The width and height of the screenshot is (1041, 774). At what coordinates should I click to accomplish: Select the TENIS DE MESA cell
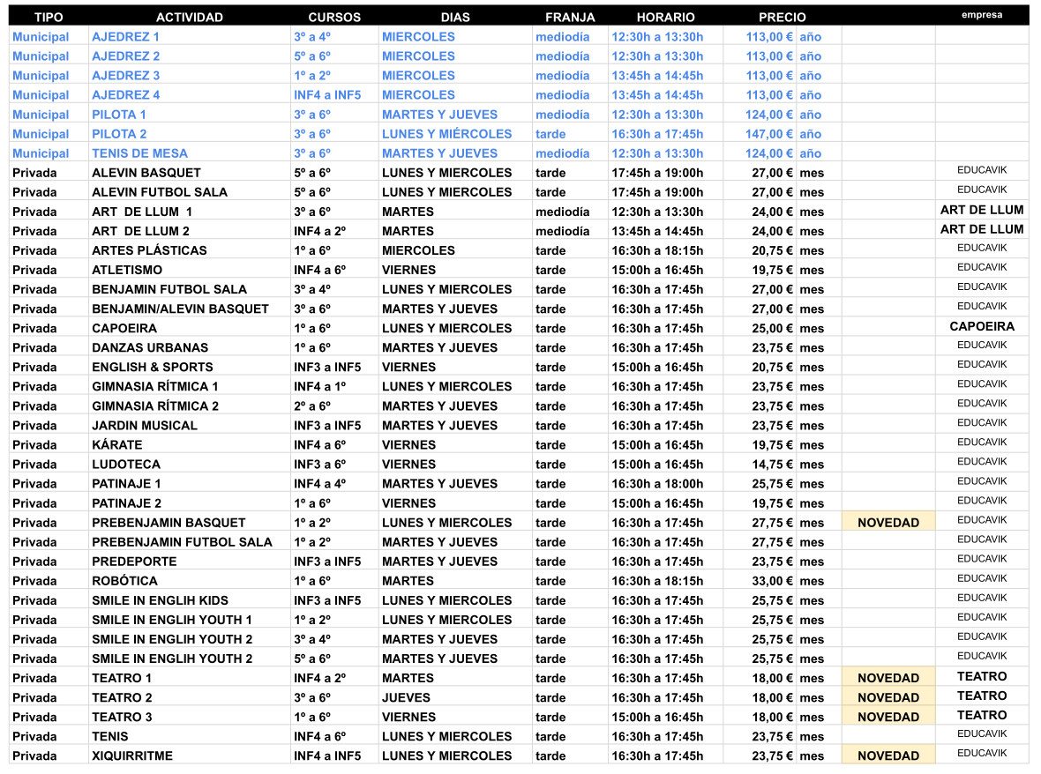click(133, 153)
